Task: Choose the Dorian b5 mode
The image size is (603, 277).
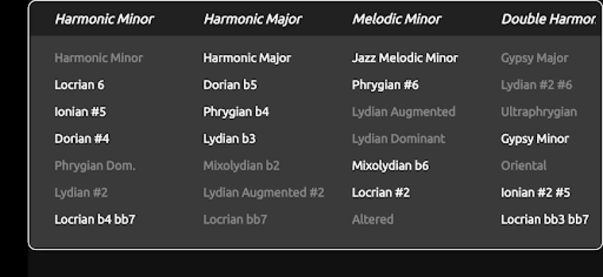Action: (230, 85)
